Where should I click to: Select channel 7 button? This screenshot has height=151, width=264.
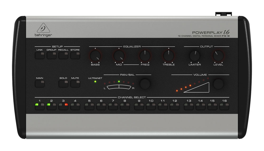pyautogui.click(x=113, y=107)
